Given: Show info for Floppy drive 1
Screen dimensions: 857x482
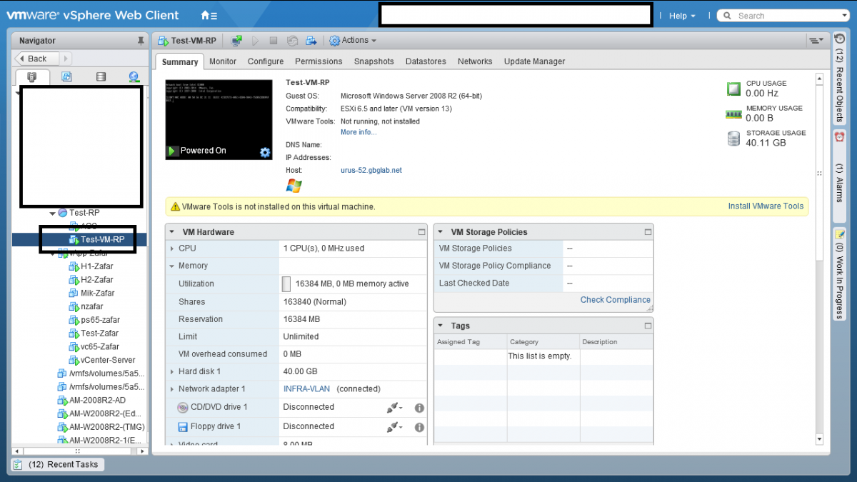Looking at the screenshot, I should tap(419, 427).
